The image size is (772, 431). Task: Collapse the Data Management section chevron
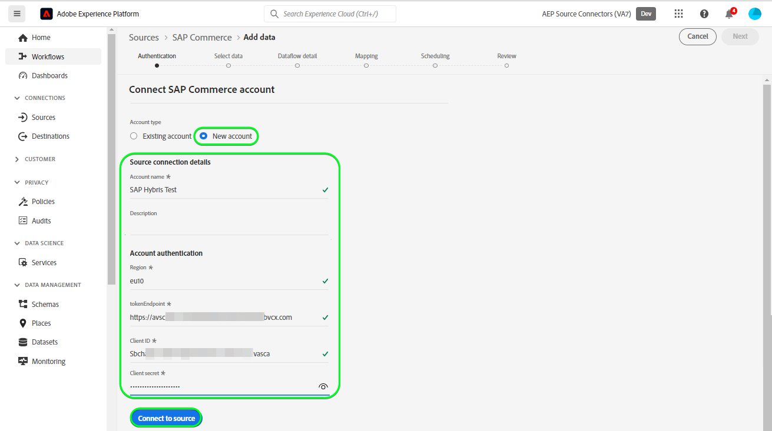coord(17,285)
